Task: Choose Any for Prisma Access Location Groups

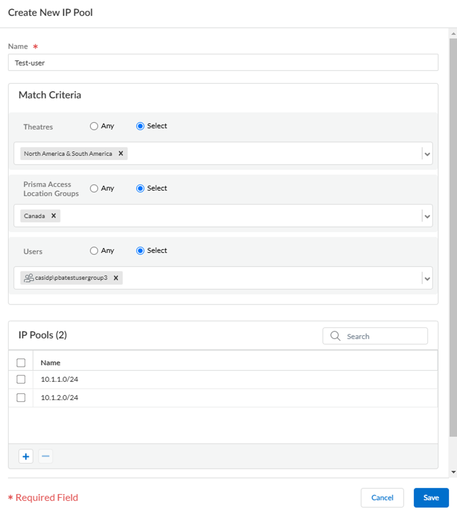Action: coord(94,188)
